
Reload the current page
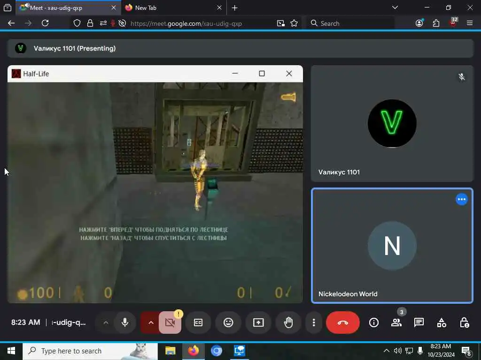tap(45, 23)
